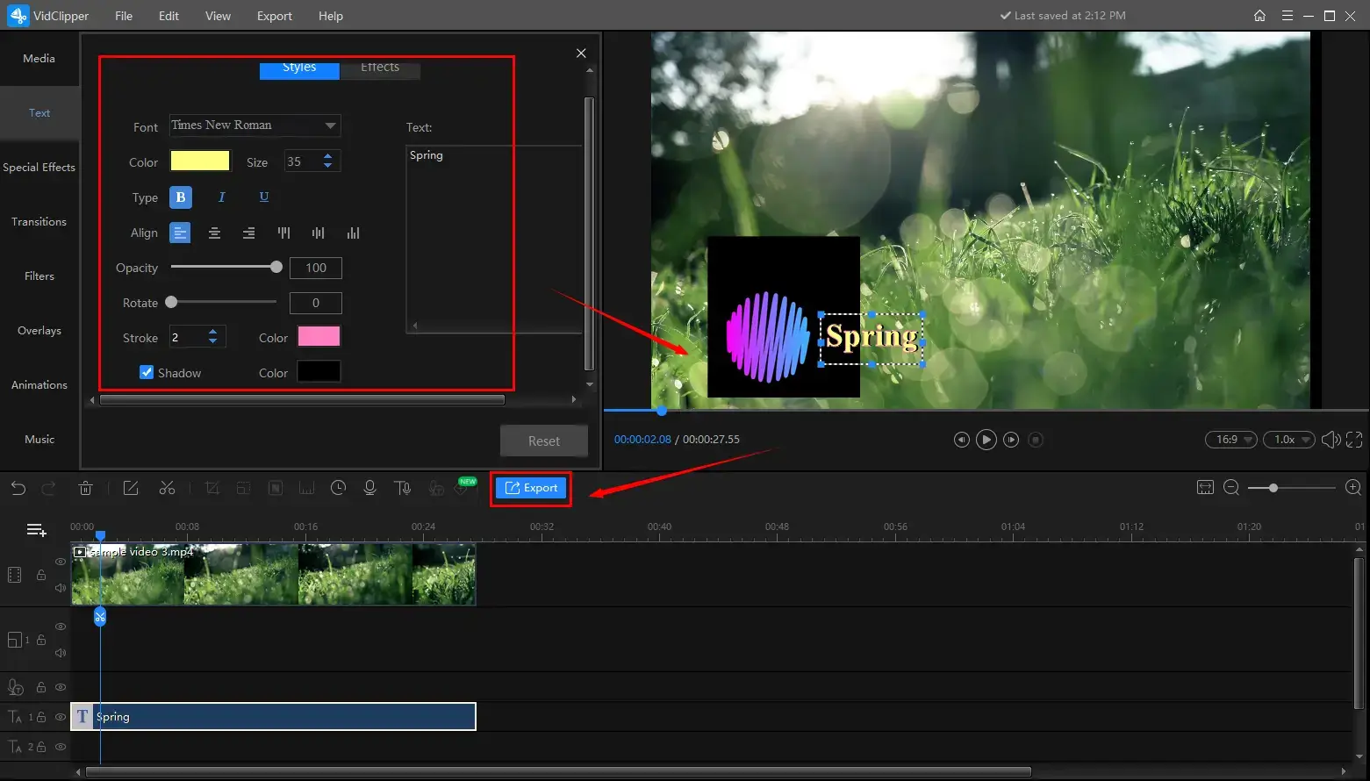Click the Opacity slider handle
1370x781 pixels.
click(x=276, y=267)
